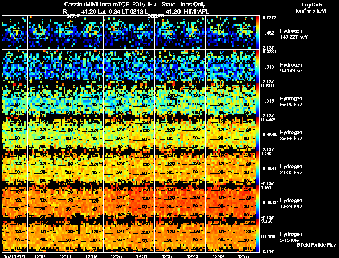The image size is (339, 258).
Task: Click the '1.365' colorbar value
Action: click(x=267, y=153)
